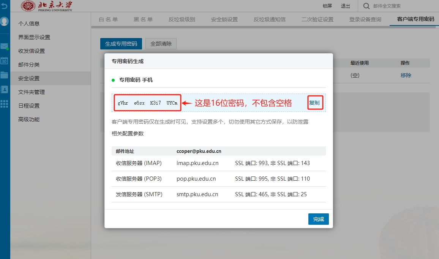Select 文件夹管理 in settings menu
The image size is (439, 259).
(32, 92)
